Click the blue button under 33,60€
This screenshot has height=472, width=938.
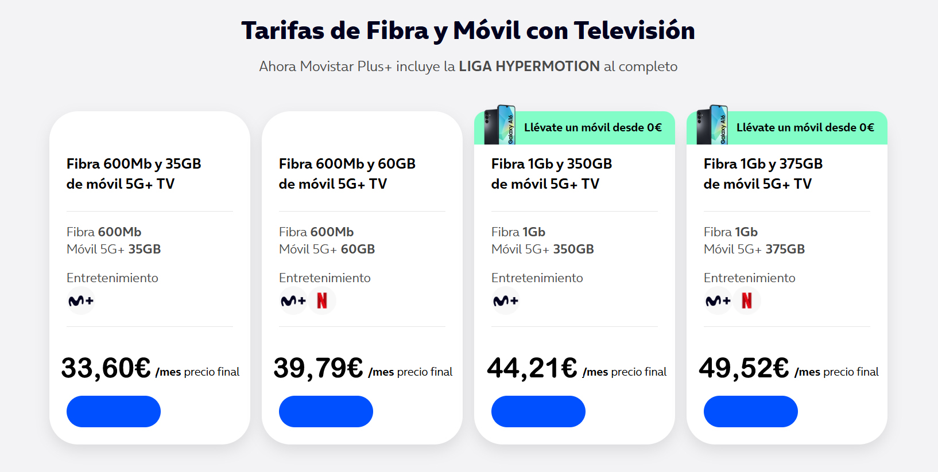(x=113, y=411)
